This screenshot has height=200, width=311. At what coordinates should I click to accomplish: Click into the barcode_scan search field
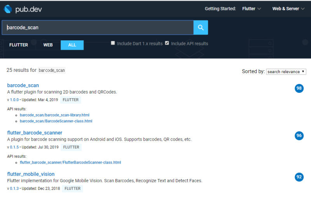click(98, 28)
